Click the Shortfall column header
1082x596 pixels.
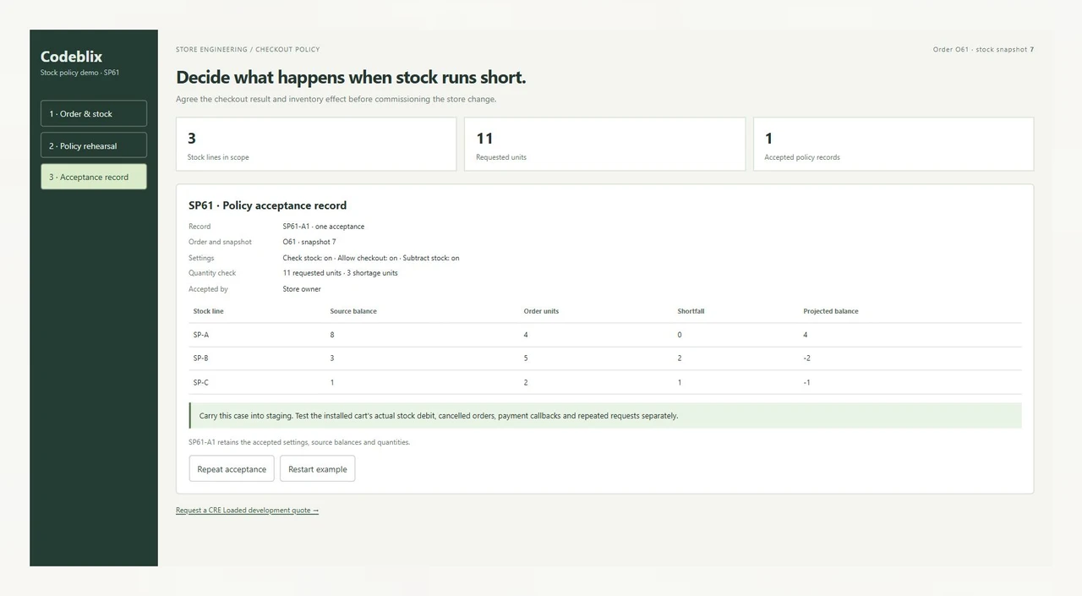pyautogui.click(x=691, y=311)
